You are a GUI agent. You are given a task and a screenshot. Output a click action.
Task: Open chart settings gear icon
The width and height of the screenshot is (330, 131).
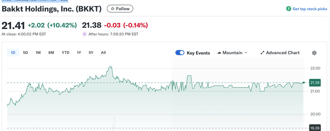click(314, 53)
